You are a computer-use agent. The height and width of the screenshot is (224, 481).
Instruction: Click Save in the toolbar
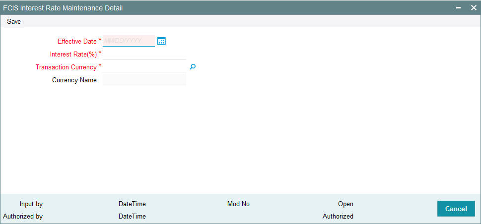tap(14, 22)
